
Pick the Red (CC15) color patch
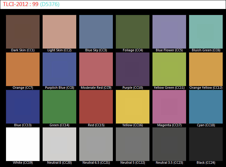pyautogui.click(x=96, y=107)
